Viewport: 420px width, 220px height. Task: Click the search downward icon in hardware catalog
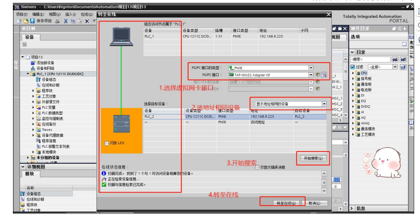395,59
